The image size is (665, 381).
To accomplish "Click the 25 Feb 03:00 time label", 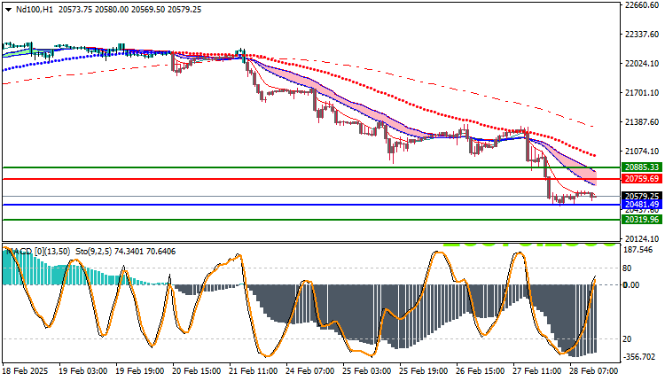I will [x=367, y=371].
